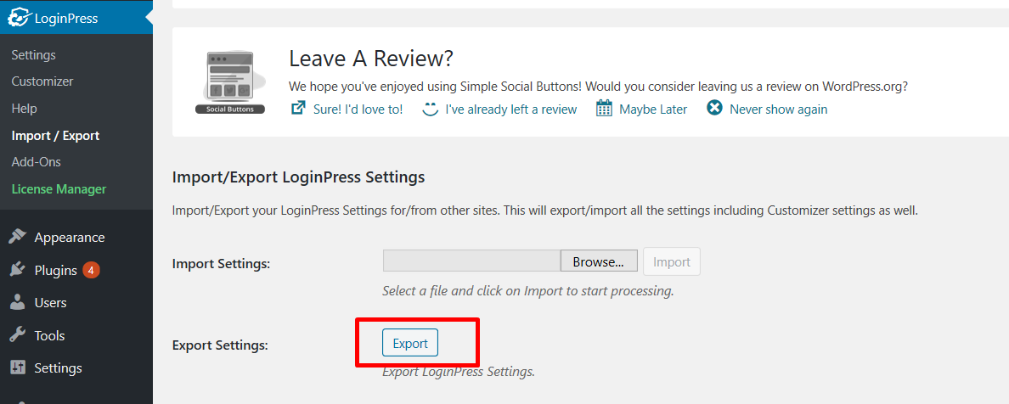
Task: Click the Plugins update count badge
Action: 91,270
